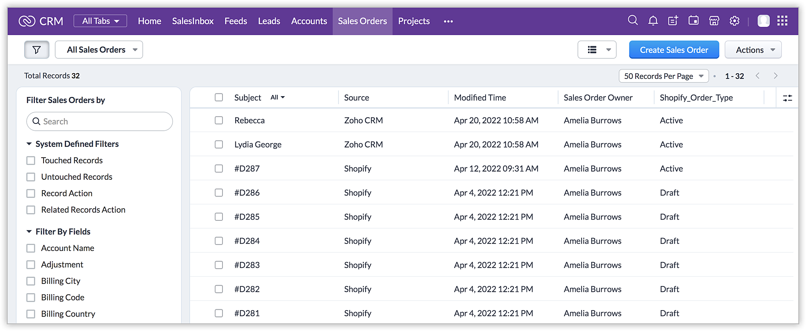Open the setup gear icon
The image size is (806, 331).
click(x=735, y=21)
